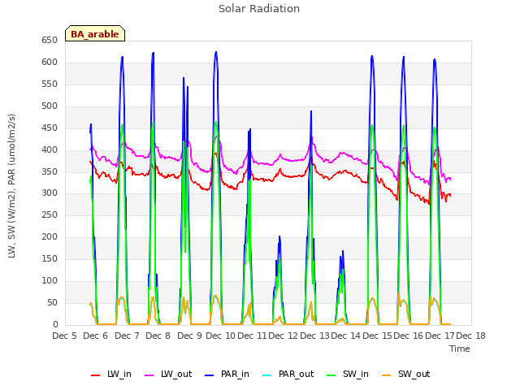Click the 450 y-axis tick label
Image resolution: width=520 pixels, height=390 pixels.
[x=50, y=128]
